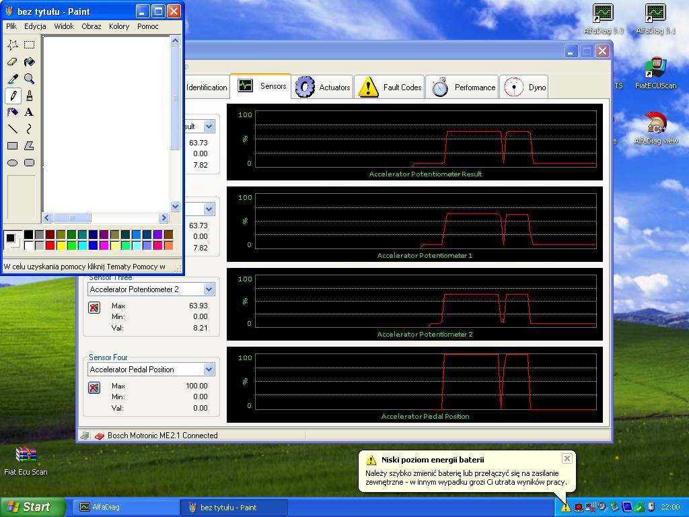Open the Performance tab

(462, 87)
